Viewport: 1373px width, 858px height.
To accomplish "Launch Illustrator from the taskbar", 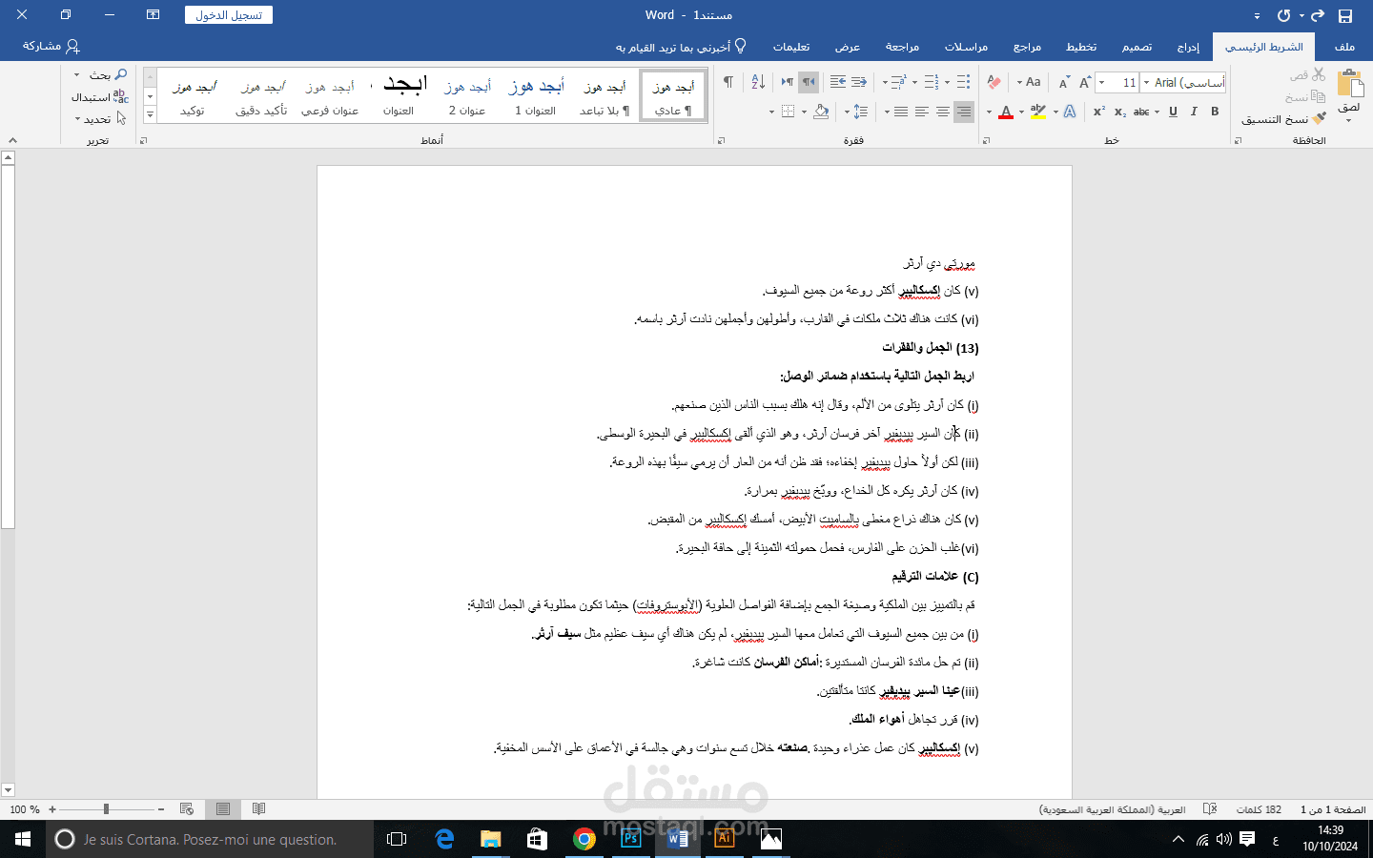I will (725, 839).
